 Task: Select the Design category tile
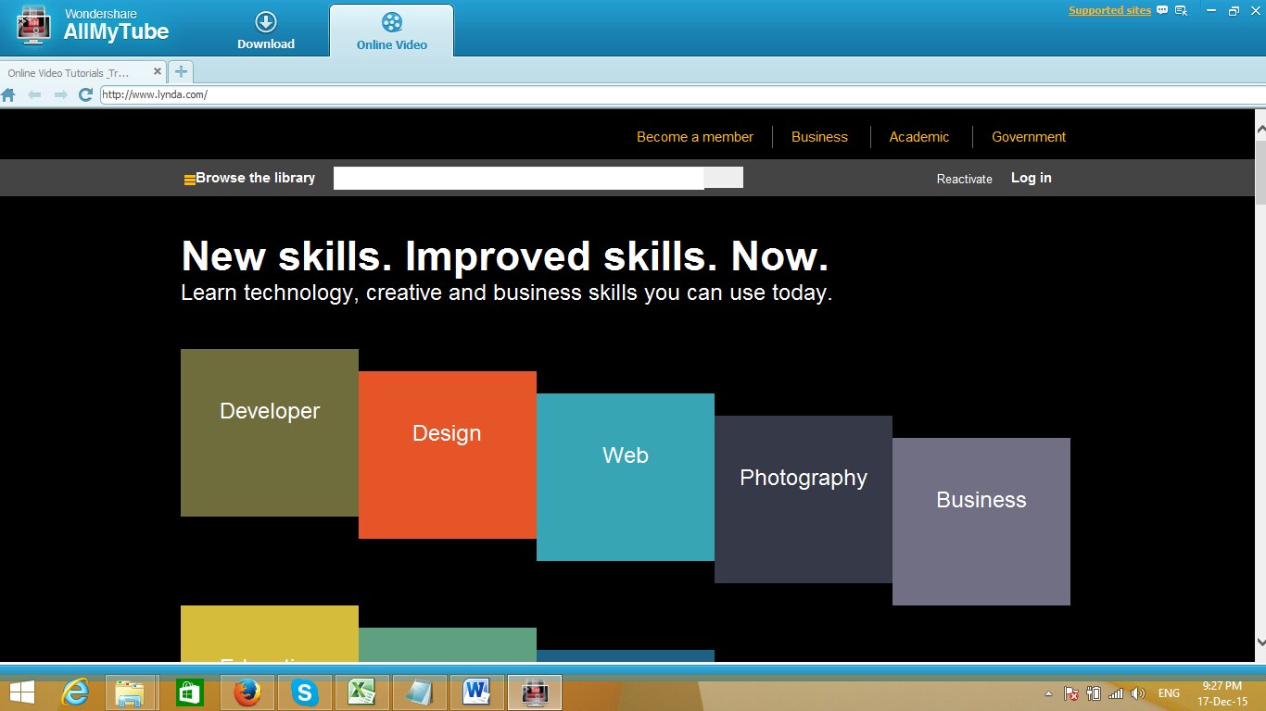click(448, 455)
